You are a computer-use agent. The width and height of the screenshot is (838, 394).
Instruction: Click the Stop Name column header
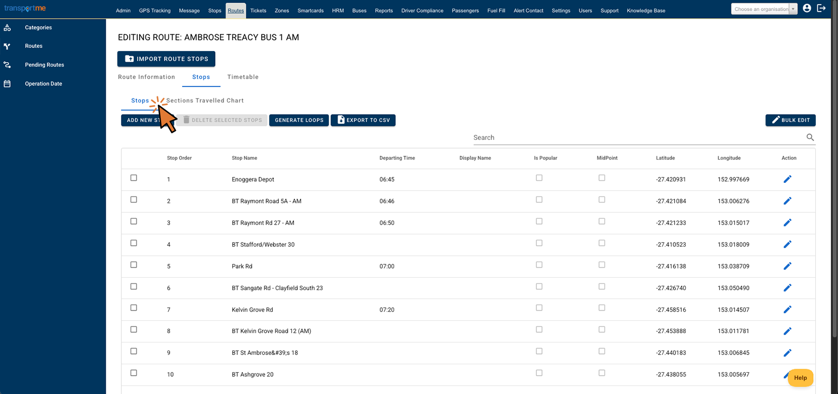coord(244,158)
